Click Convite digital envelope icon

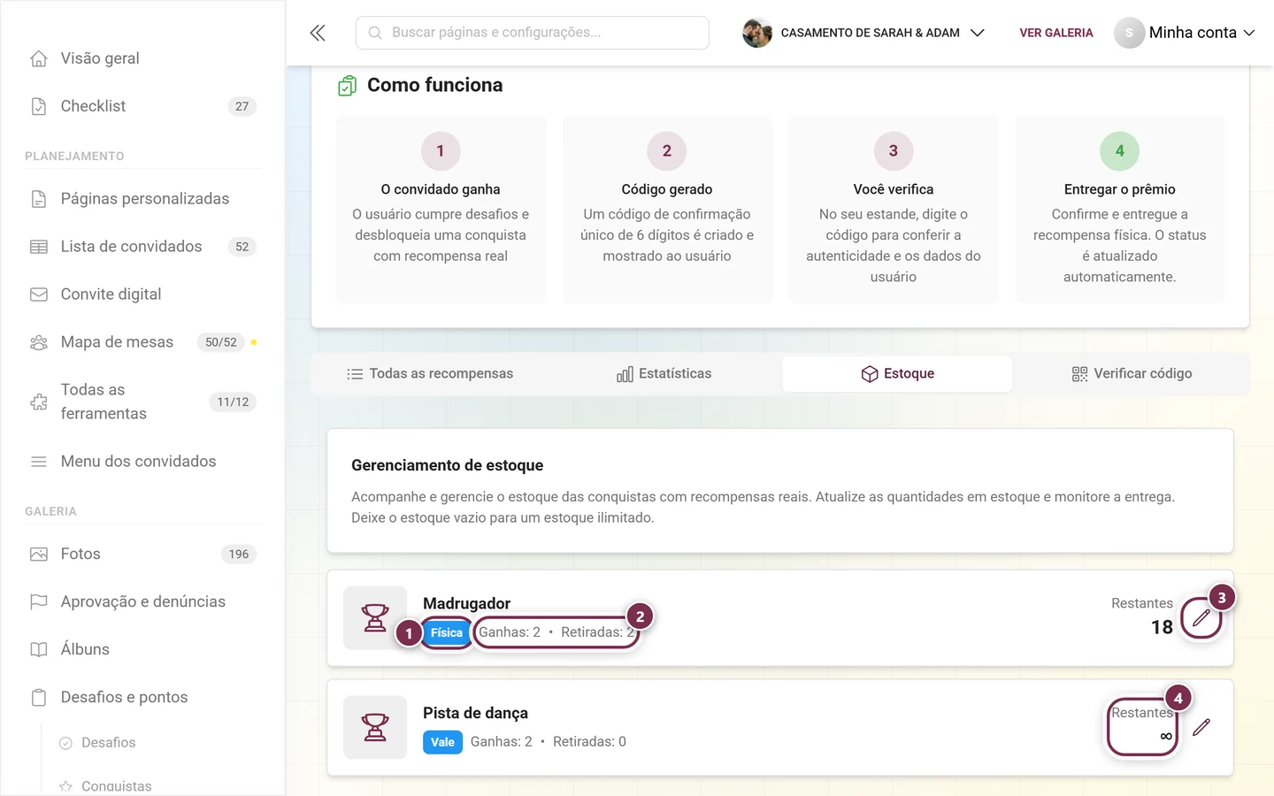39,295
